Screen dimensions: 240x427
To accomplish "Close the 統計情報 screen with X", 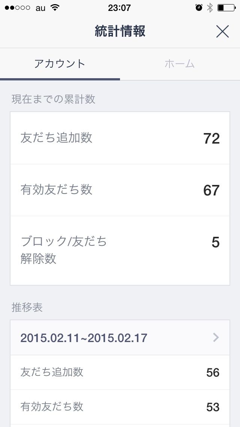I will [x=222, y=32].
